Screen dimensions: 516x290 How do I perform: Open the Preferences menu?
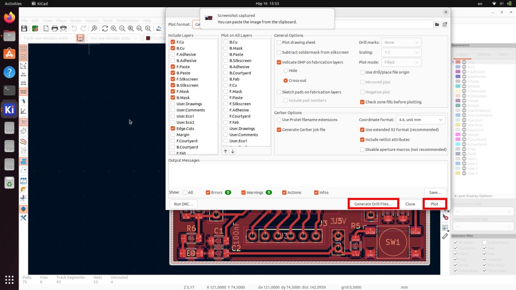(127, 21)
